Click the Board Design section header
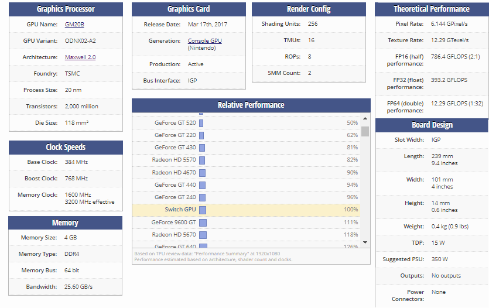The height and width of the screenshot is (308, 489). point(432,125)
